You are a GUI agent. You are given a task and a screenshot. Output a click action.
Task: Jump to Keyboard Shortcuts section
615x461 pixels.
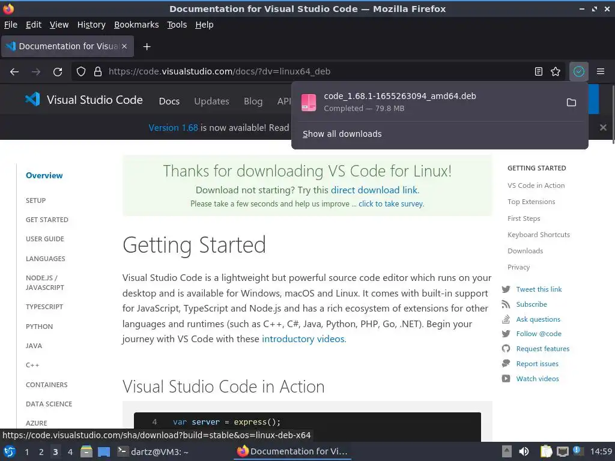[x=539, y=235]
